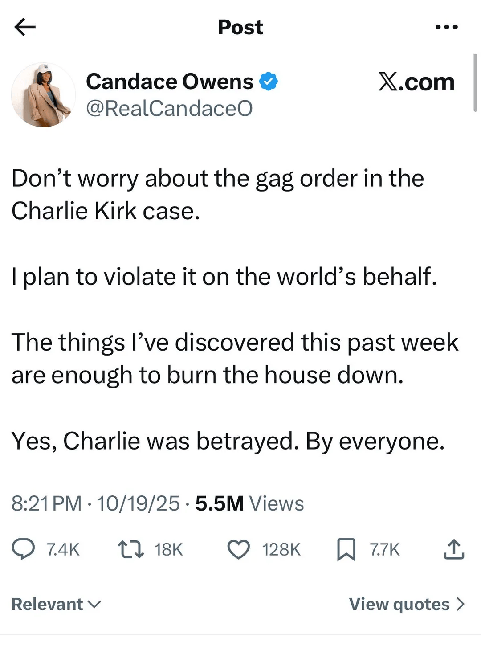This screenshot has height=646, width=481.
Task: Tap the reply speech bubble icon
Action: (x=23, y=549)
